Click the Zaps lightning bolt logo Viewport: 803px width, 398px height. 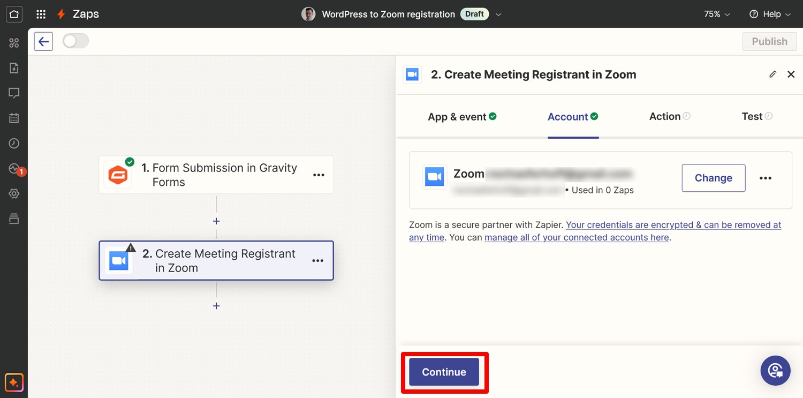point(61,14)
